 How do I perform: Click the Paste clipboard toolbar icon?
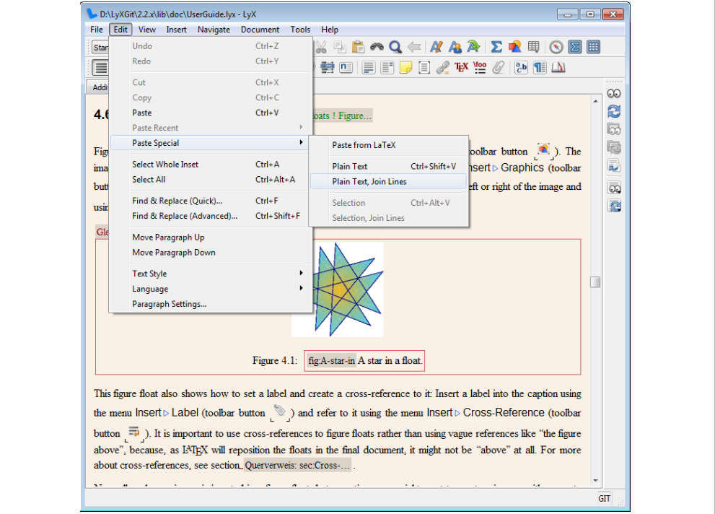point(358,47)
